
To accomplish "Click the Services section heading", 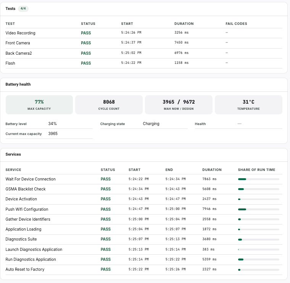I will pos(13,155).
